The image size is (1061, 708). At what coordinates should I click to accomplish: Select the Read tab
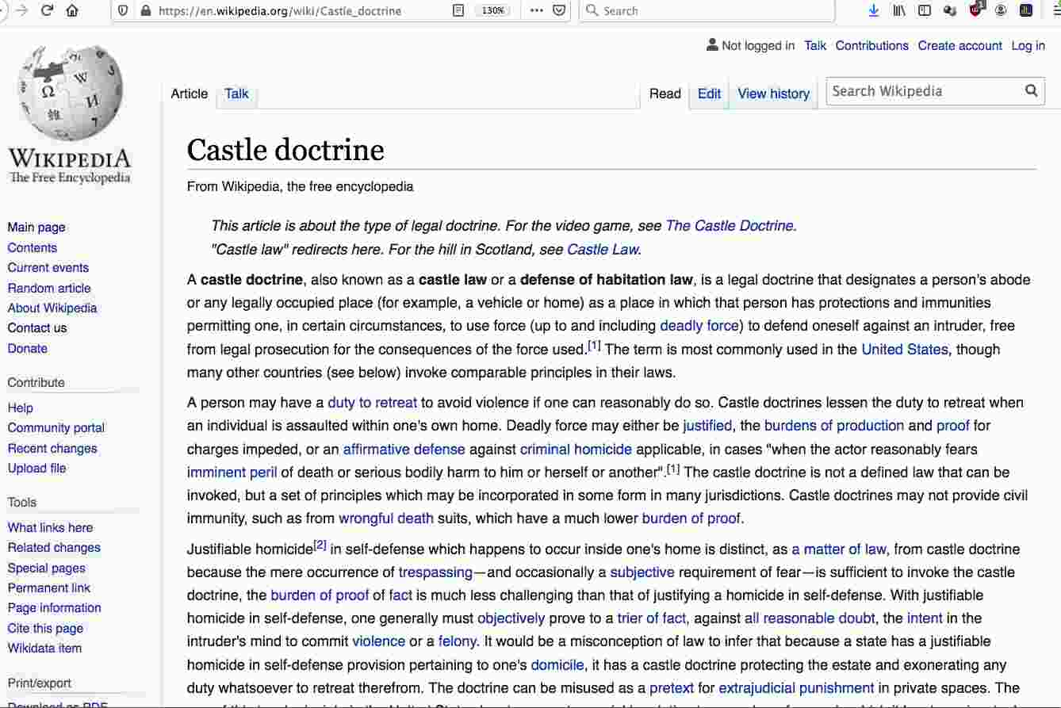point(665,94)
